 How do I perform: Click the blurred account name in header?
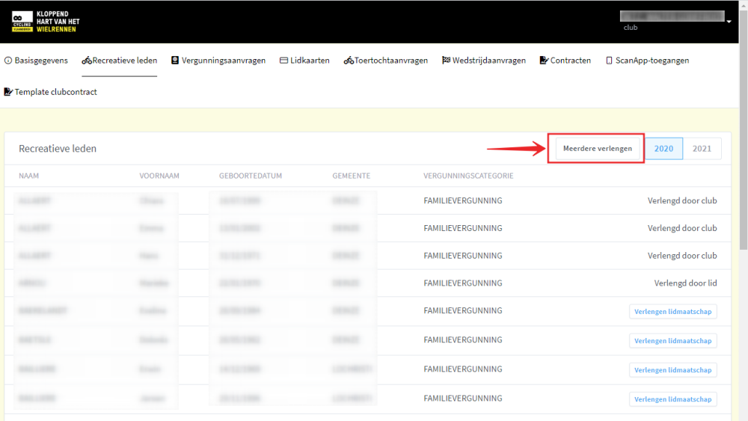coord(672,16)
